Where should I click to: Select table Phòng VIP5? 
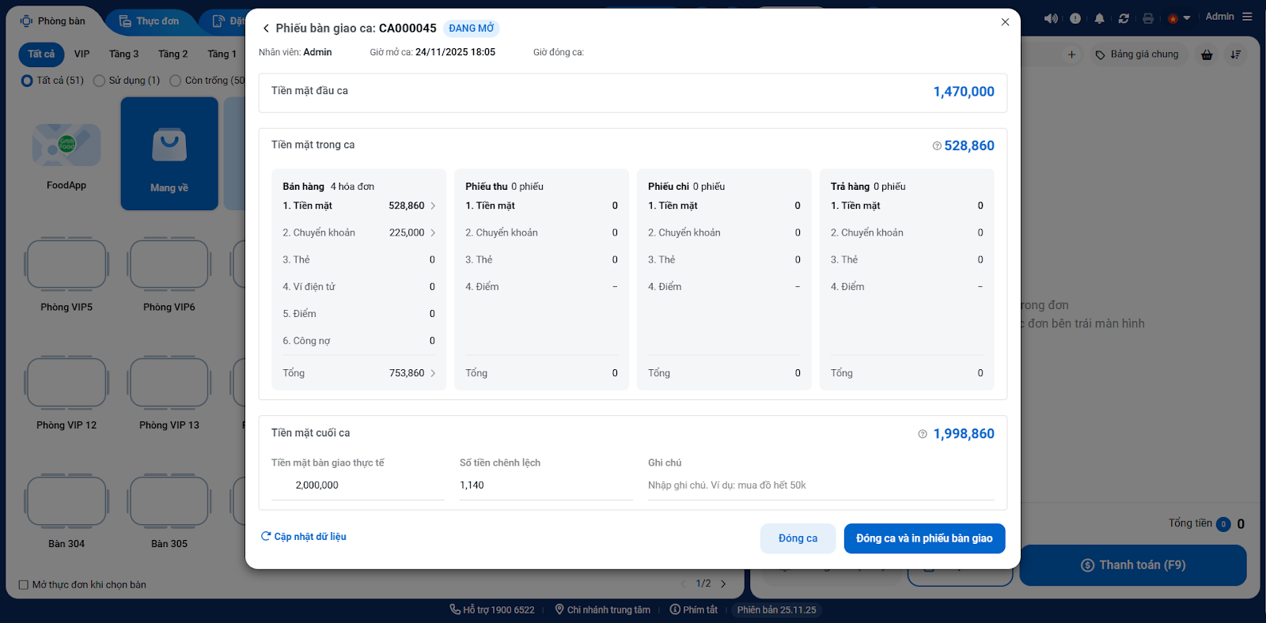[66, 274]
